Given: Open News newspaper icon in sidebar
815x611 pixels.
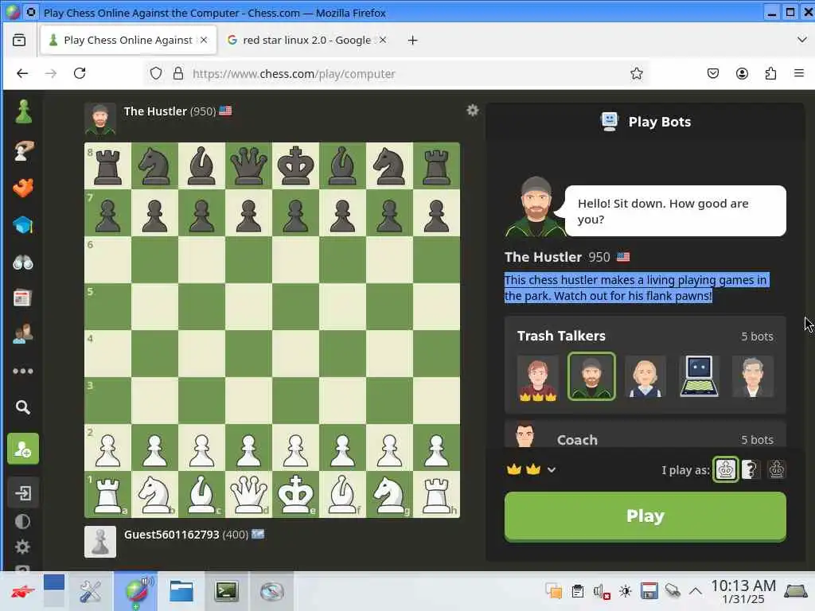Looking at the screenshot, I should tap(22, 298).
